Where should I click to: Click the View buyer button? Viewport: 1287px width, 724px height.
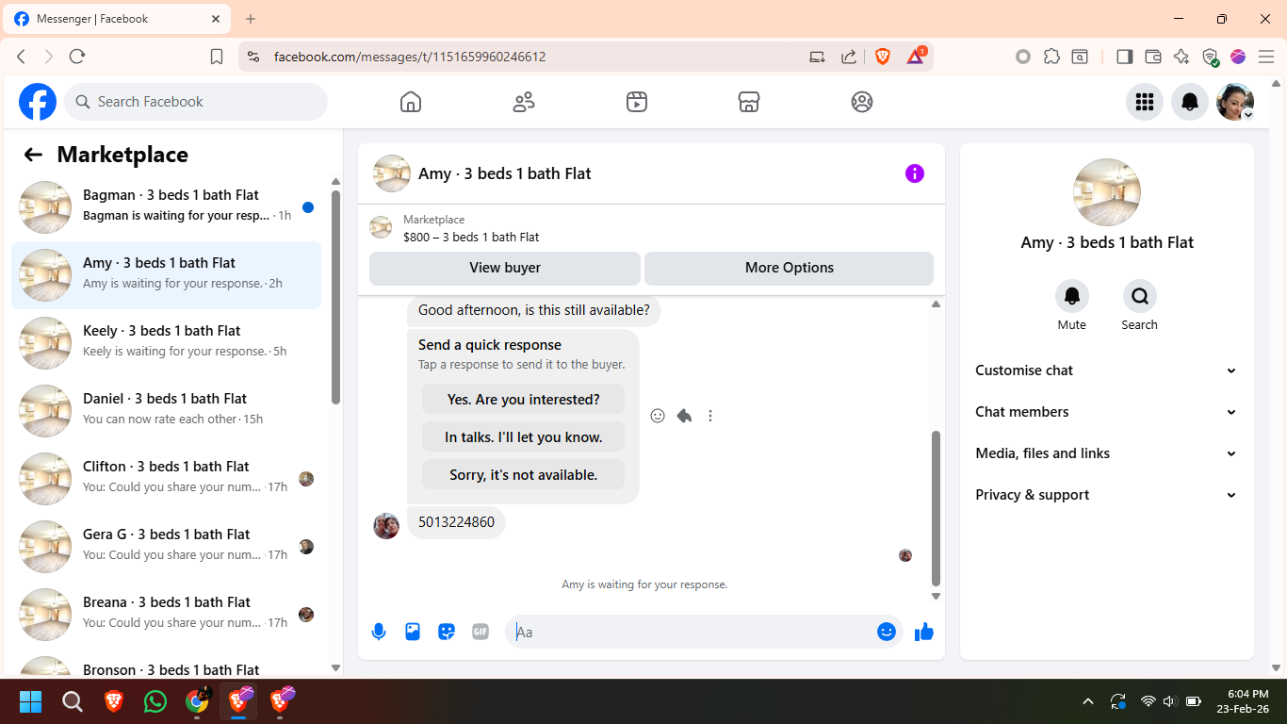coord(505,268)
